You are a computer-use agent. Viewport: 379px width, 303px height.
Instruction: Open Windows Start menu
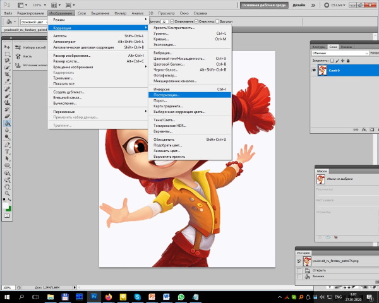point(7,297)
